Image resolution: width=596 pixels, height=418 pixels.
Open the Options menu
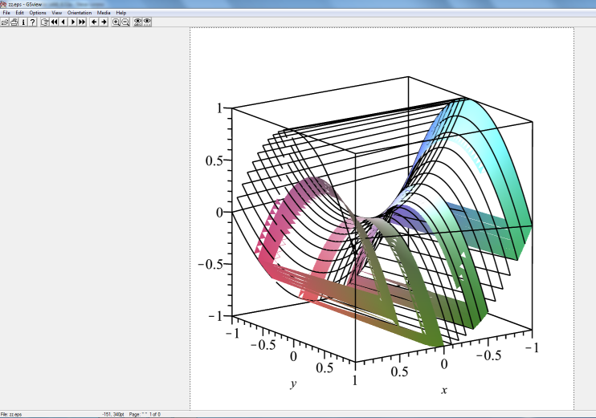point(38,13)
